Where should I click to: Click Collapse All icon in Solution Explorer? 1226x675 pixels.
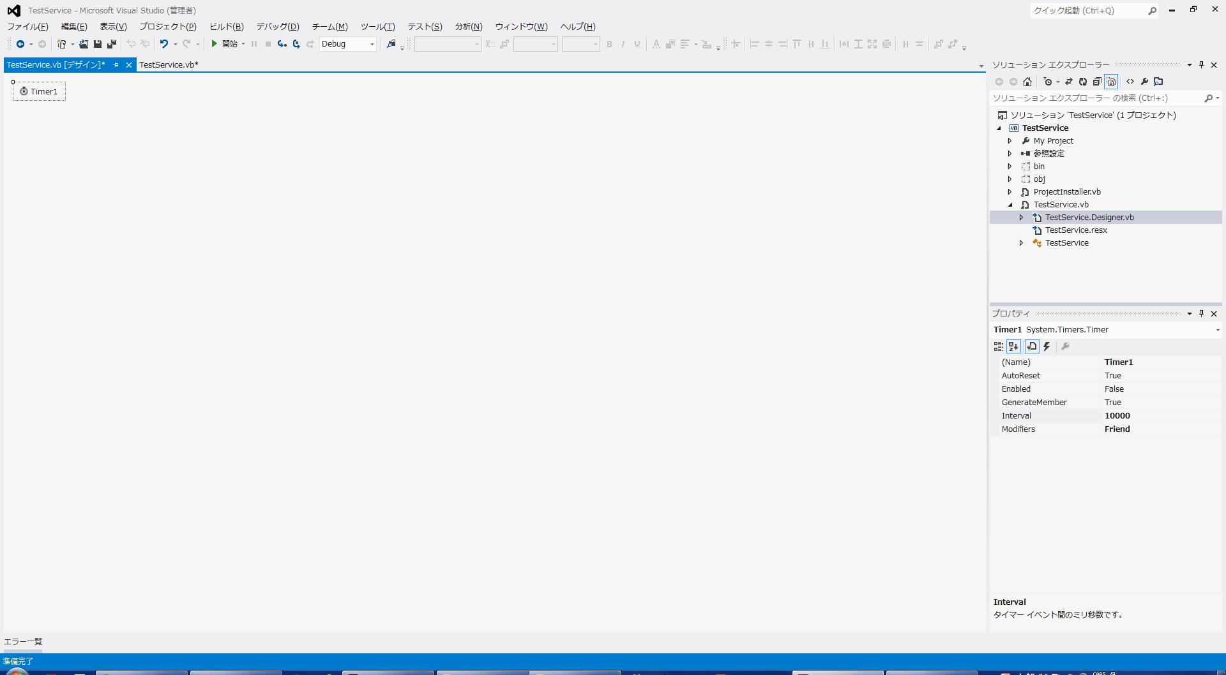click(x=1097, y=82)
